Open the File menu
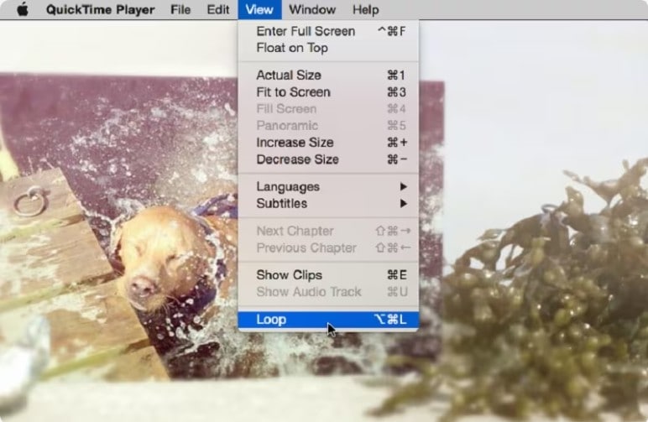 (180, 9)
